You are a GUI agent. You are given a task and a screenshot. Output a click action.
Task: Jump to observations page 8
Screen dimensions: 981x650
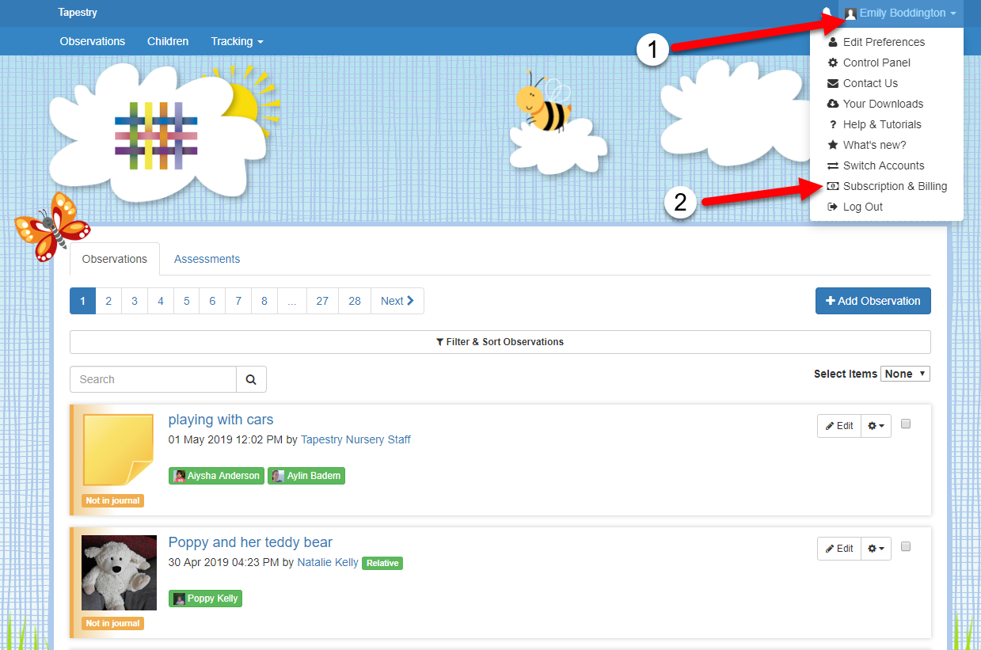click(x=264, y=301)
